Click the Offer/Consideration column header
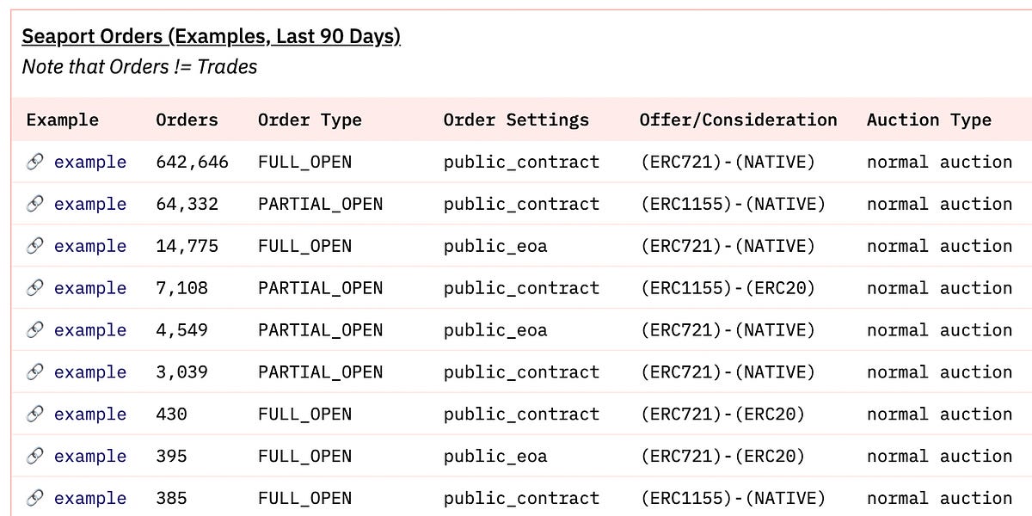The width and height of the screenshot is (1032, 516). [x=738, y=120]
